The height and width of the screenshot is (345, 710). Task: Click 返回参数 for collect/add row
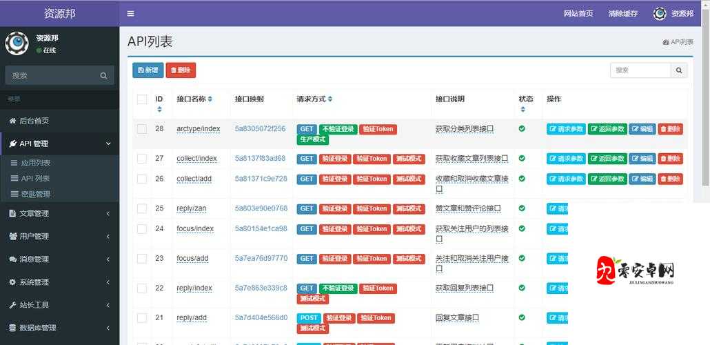coord(607,179)
